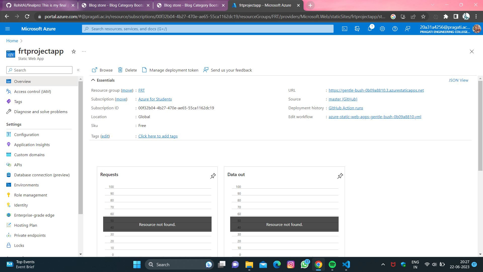Open the help question mark menu
This screenshot has width=483, height=272.
(394, 29)
